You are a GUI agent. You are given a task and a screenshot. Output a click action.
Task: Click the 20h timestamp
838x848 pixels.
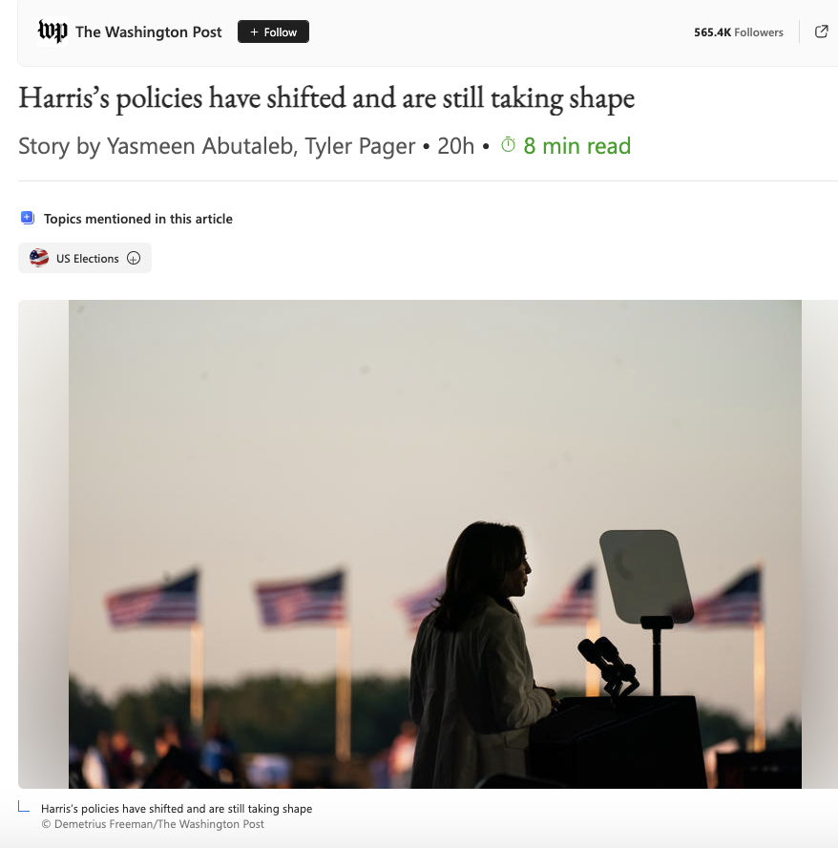[x=456, y=146]
